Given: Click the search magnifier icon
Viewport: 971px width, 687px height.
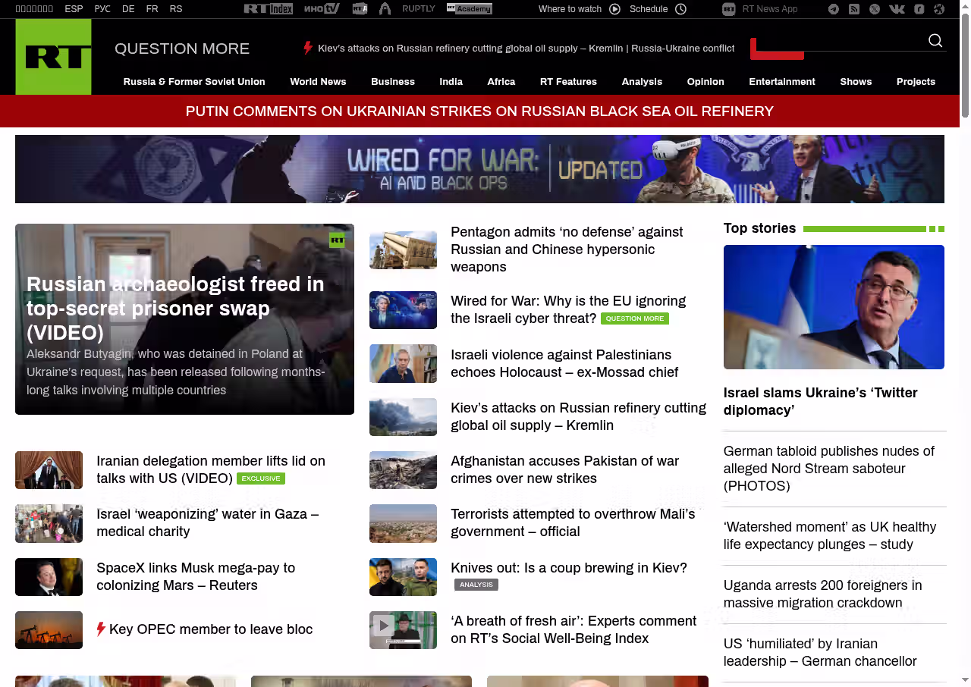Looking at the screenshot, I should point(935,41).
